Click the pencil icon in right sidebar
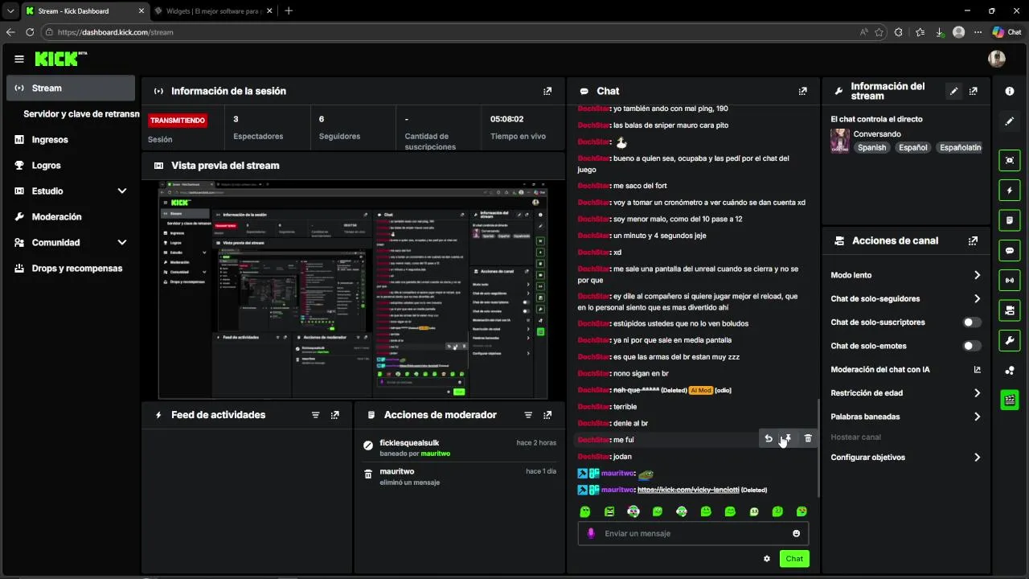Screen dimensions: 1029x579 tap(1010, 121)
